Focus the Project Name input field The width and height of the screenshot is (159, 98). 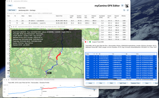pos(33,10)
